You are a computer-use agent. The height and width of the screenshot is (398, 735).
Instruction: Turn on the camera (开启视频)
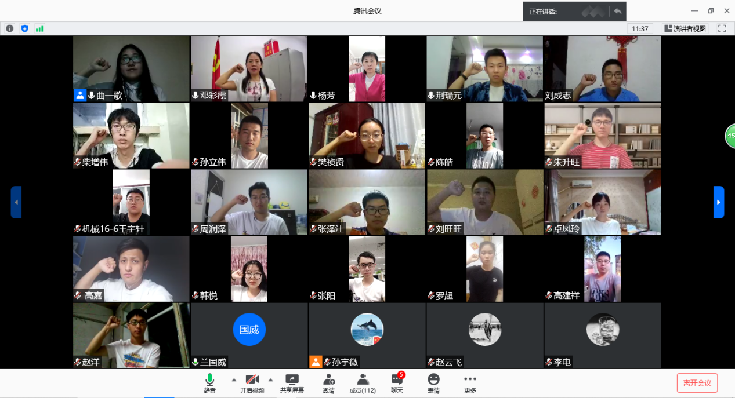pyautogui.click(x=252, y=383)
